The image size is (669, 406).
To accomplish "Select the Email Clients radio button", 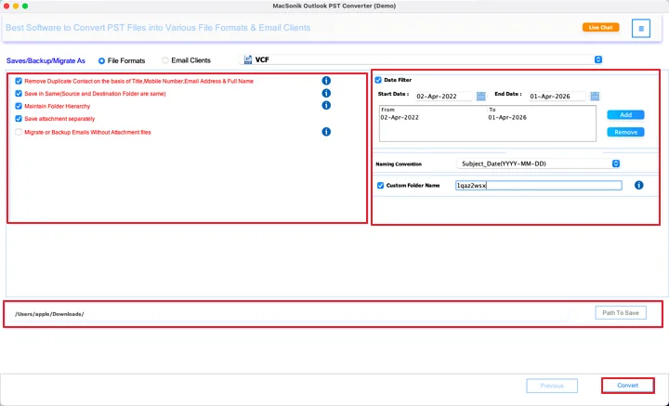I will click(x=165, y=60).
